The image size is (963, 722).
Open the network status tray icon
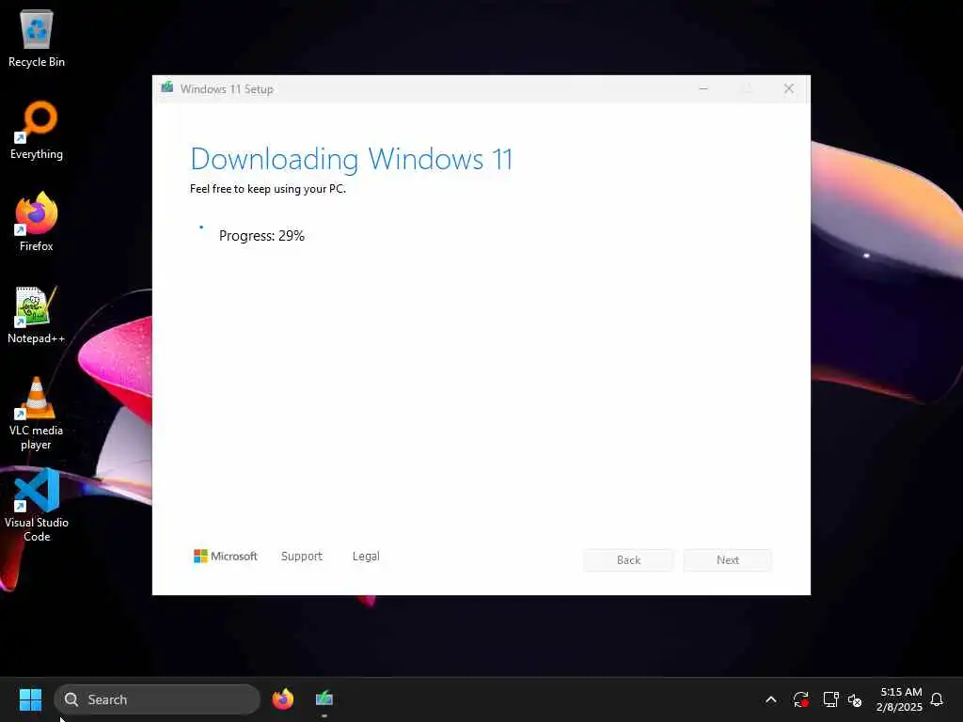[830, 699]
